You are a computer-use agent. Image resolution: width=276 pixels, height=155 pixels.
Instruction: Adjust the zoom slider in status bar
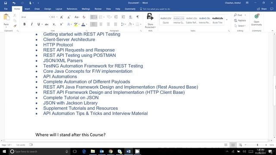pos(257,145)
